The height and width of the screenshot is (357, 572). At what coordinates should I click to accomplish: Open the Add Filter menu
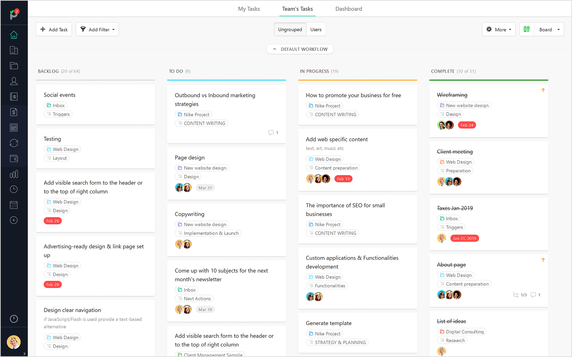click(x=97, y=29)
